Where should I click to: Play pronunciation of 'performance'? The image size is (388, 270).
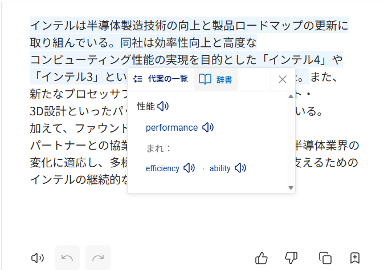208,128
